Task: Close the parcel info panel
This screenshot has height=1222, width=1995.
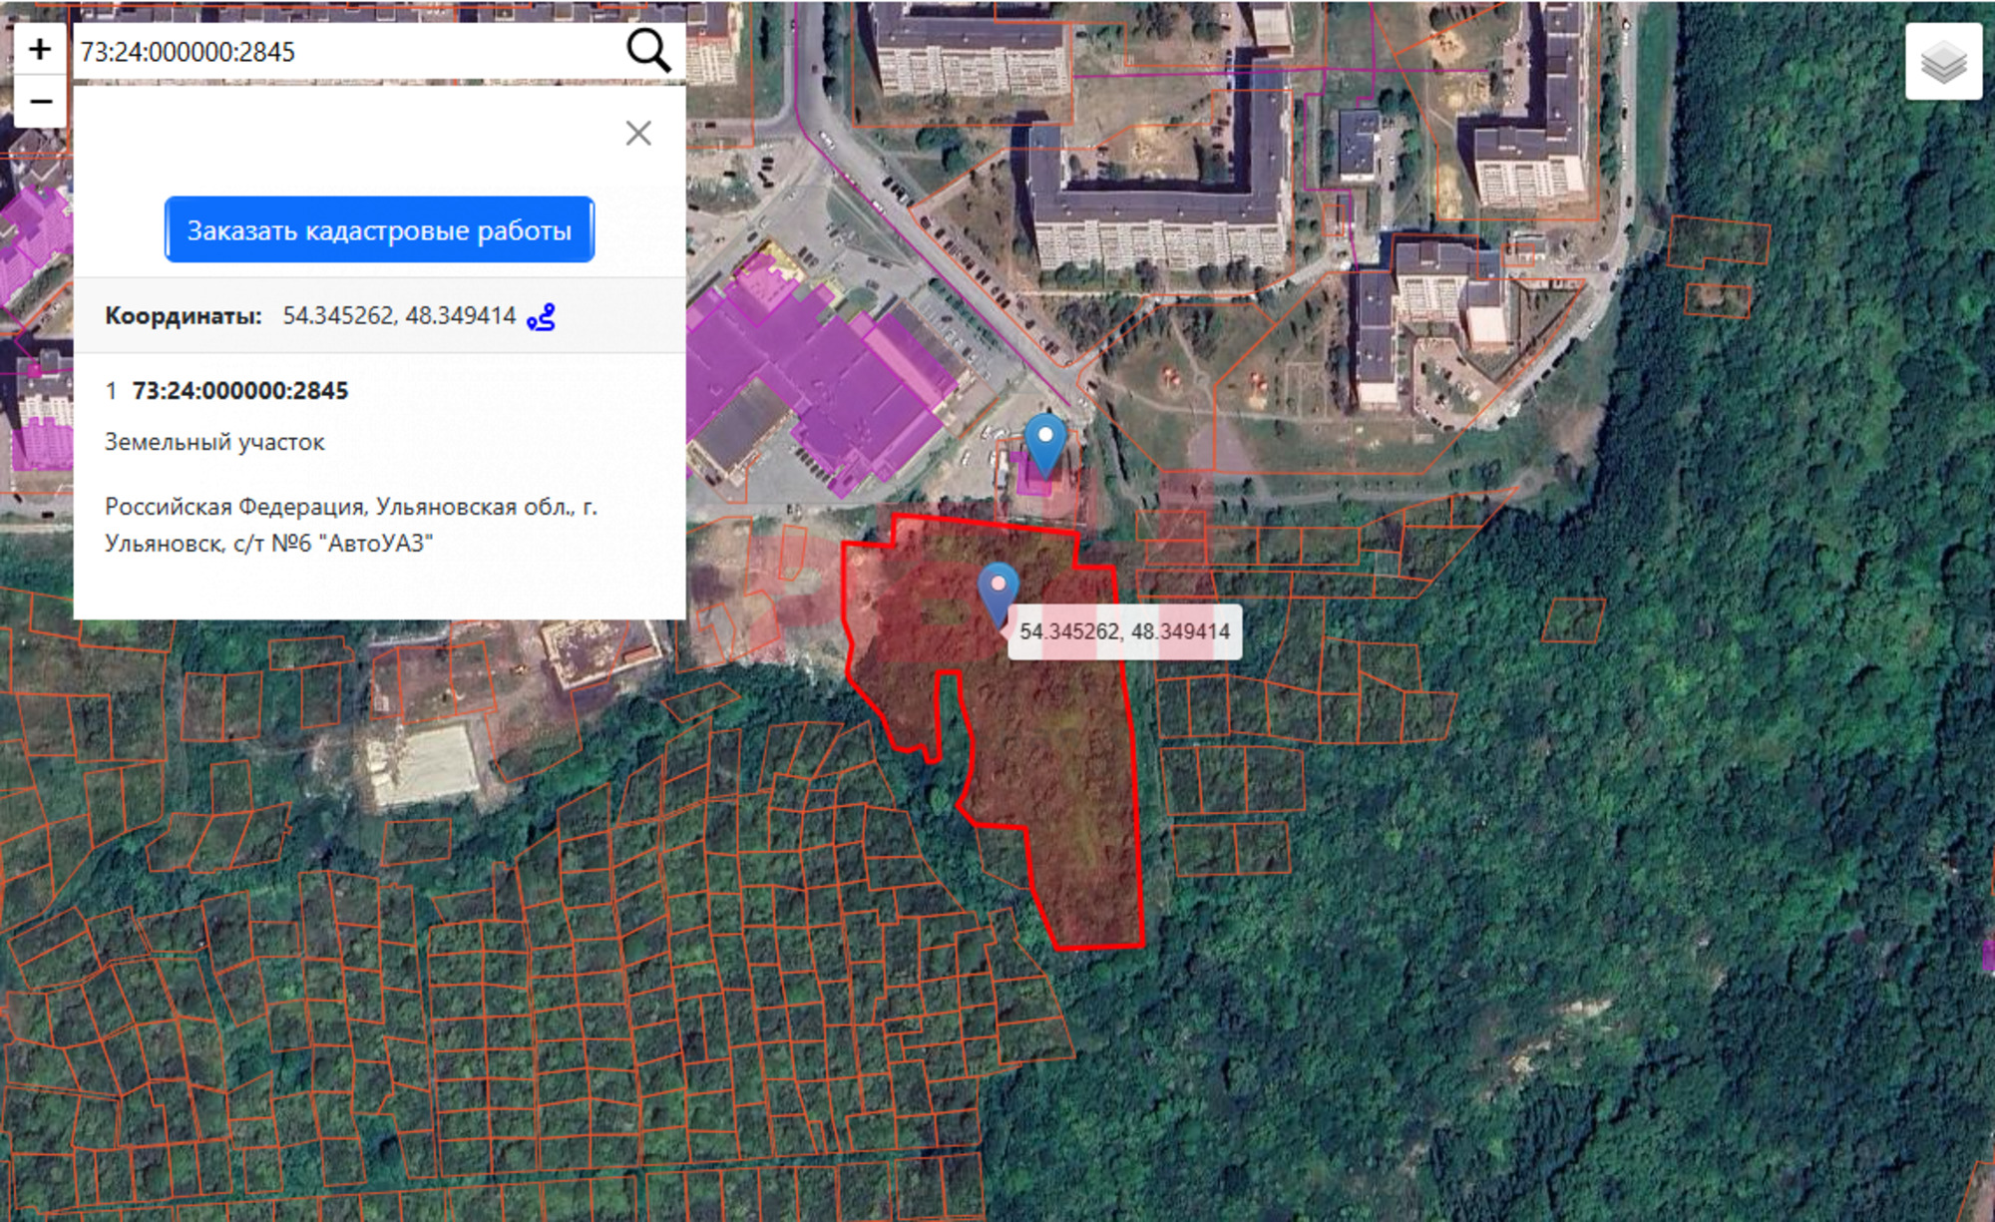Action: 638,133
